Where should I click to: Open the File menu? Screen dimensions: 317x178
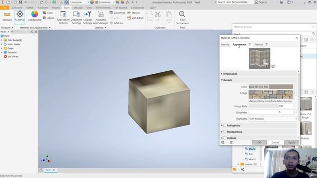pos(4,8)
